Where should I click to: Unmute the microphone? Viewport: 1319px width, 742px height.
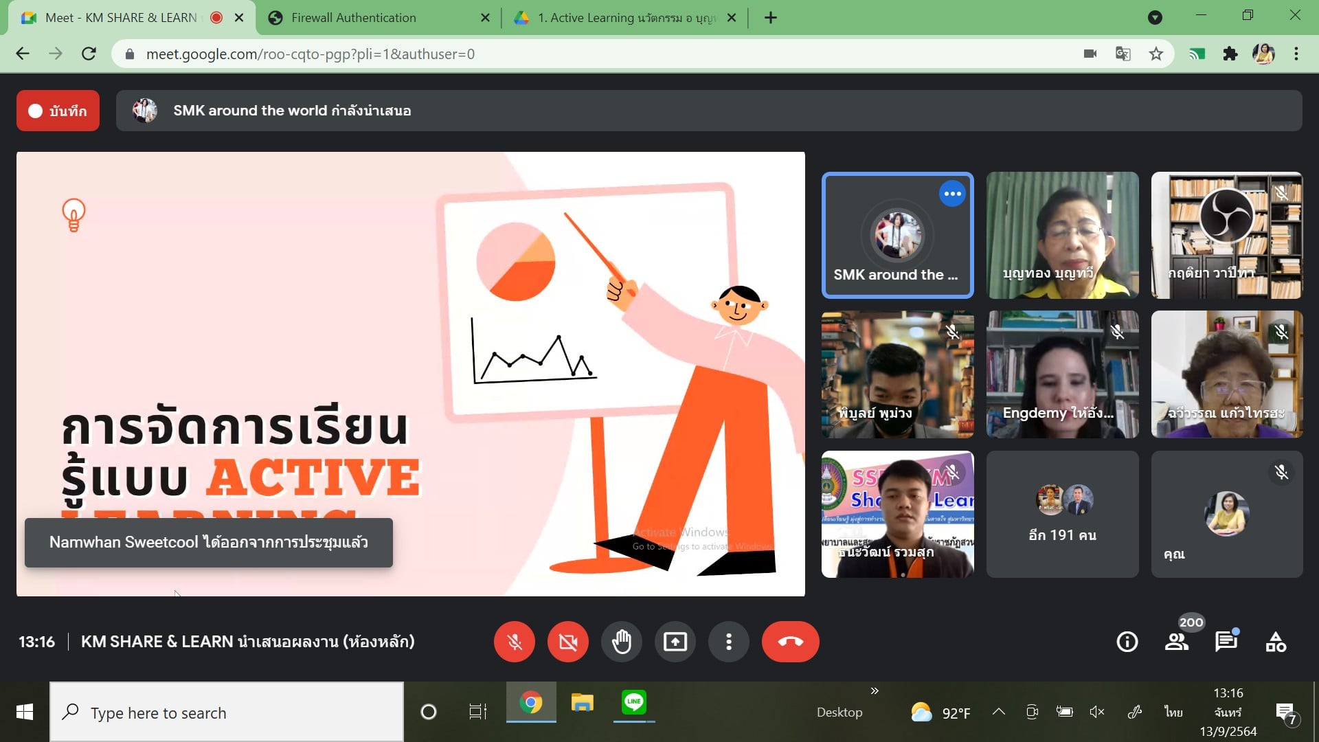[x=514, y=642]
